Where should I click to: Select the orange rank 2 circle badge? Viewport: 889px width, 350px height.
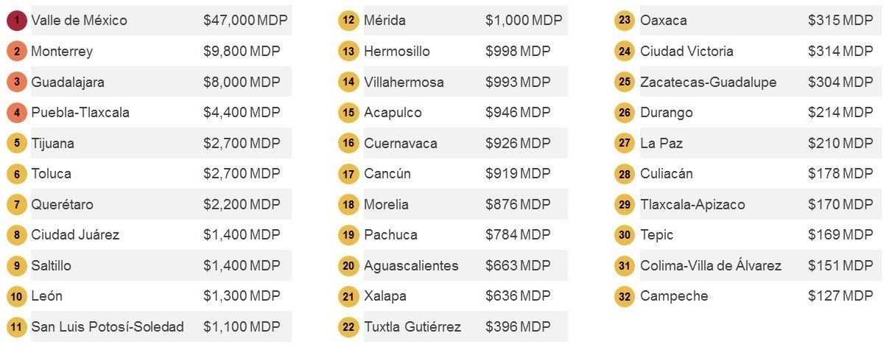tap(17, 52)
